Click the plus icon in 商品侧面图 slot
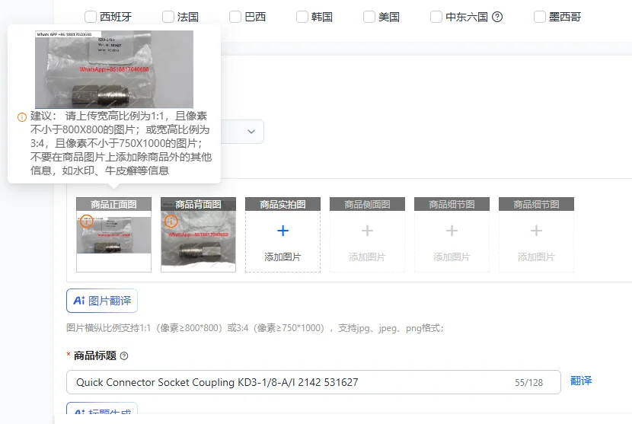Screen dimensions: 632x424 tap(367, 231)
